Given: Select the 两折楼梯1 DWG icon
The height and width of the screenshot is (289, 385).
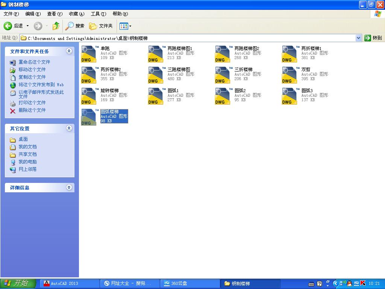Looking at the screenshot, I should [x=290, y=54].
